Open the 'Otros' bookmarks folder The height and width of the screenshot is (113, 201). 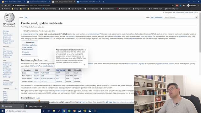23,9
